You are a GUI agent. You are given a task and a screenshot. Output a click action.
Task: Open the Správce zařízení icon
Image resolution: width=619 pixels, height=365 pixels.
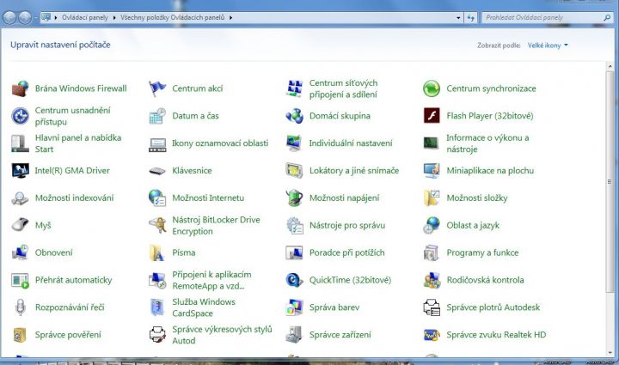click(295, 335)
